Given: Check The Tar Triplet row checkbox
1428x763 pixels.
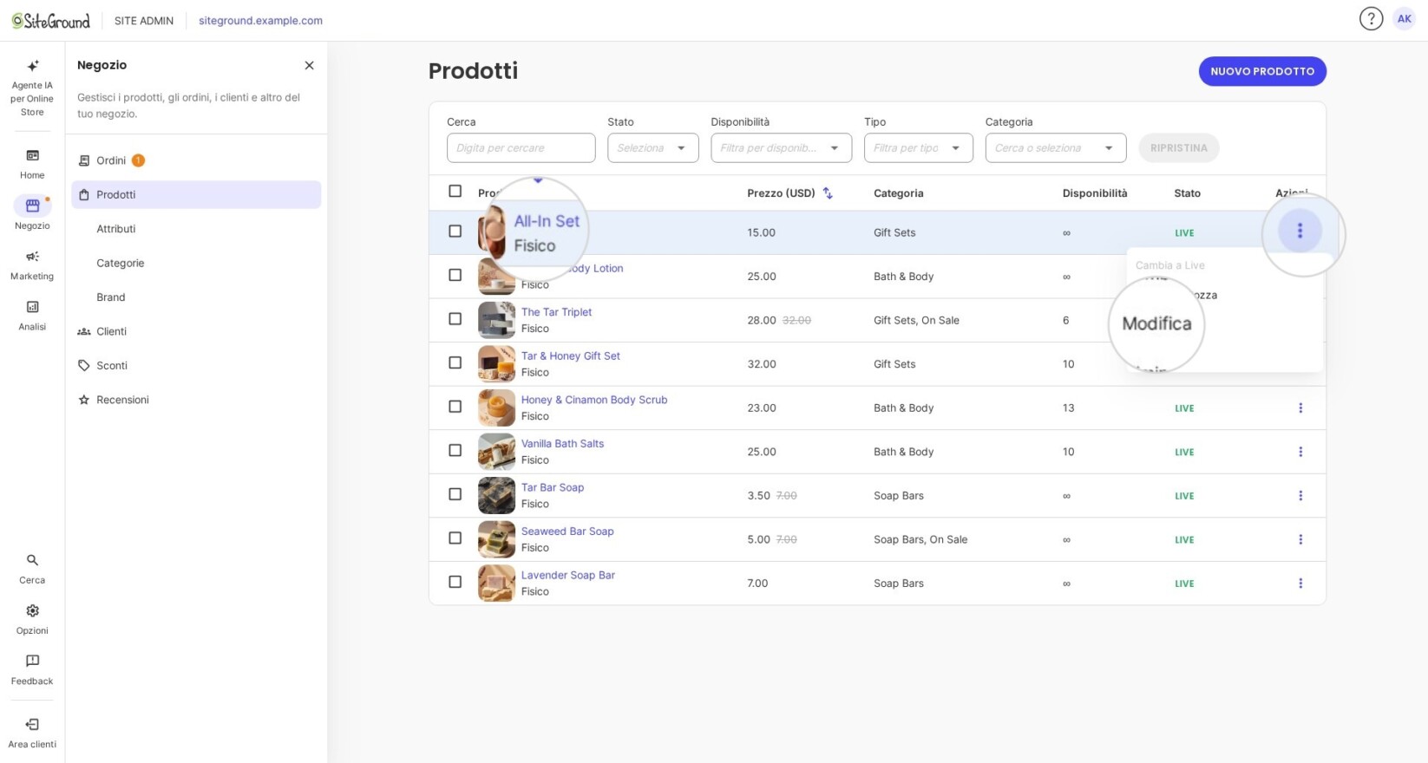Looking at the screenshot, I should [x=455, y=319].
